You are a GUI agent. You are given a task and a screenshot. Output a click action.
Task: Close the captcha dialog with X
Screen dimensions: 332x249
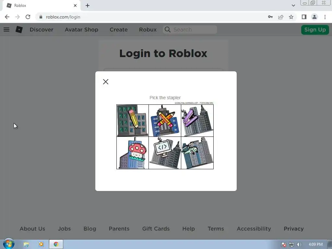point(106,82)
